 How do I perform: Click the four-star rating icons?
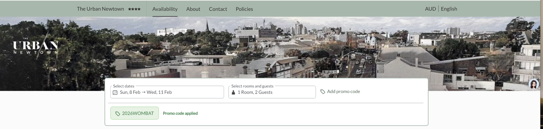[134, 9]
